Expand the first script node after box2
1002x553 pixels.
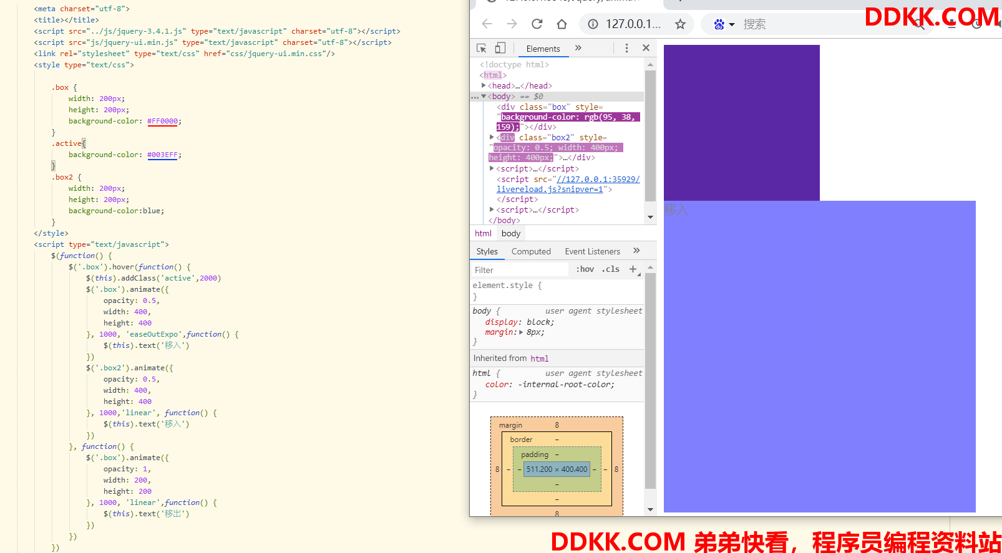tap(492, 168)
